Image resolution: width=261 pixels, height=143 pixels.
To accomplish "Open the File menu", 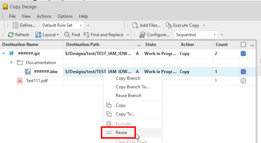I will [x=12, y=16].
